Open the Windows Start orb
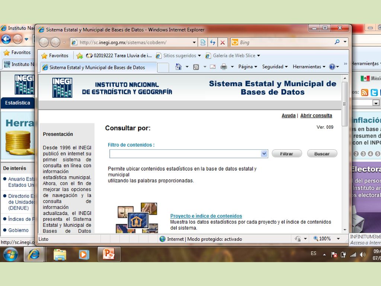This screenshot has height=286, width=381. coord(10,254)
